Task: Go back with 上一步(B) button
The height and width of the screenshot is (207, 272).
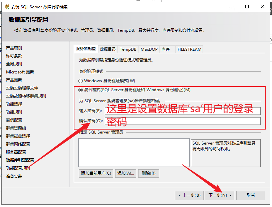Action: click(x=189, y=196)
